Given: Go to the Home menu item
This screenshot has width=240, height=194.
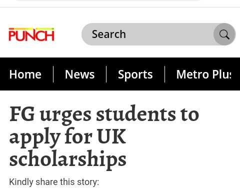Looking at the screenshot, I should 25,74.
